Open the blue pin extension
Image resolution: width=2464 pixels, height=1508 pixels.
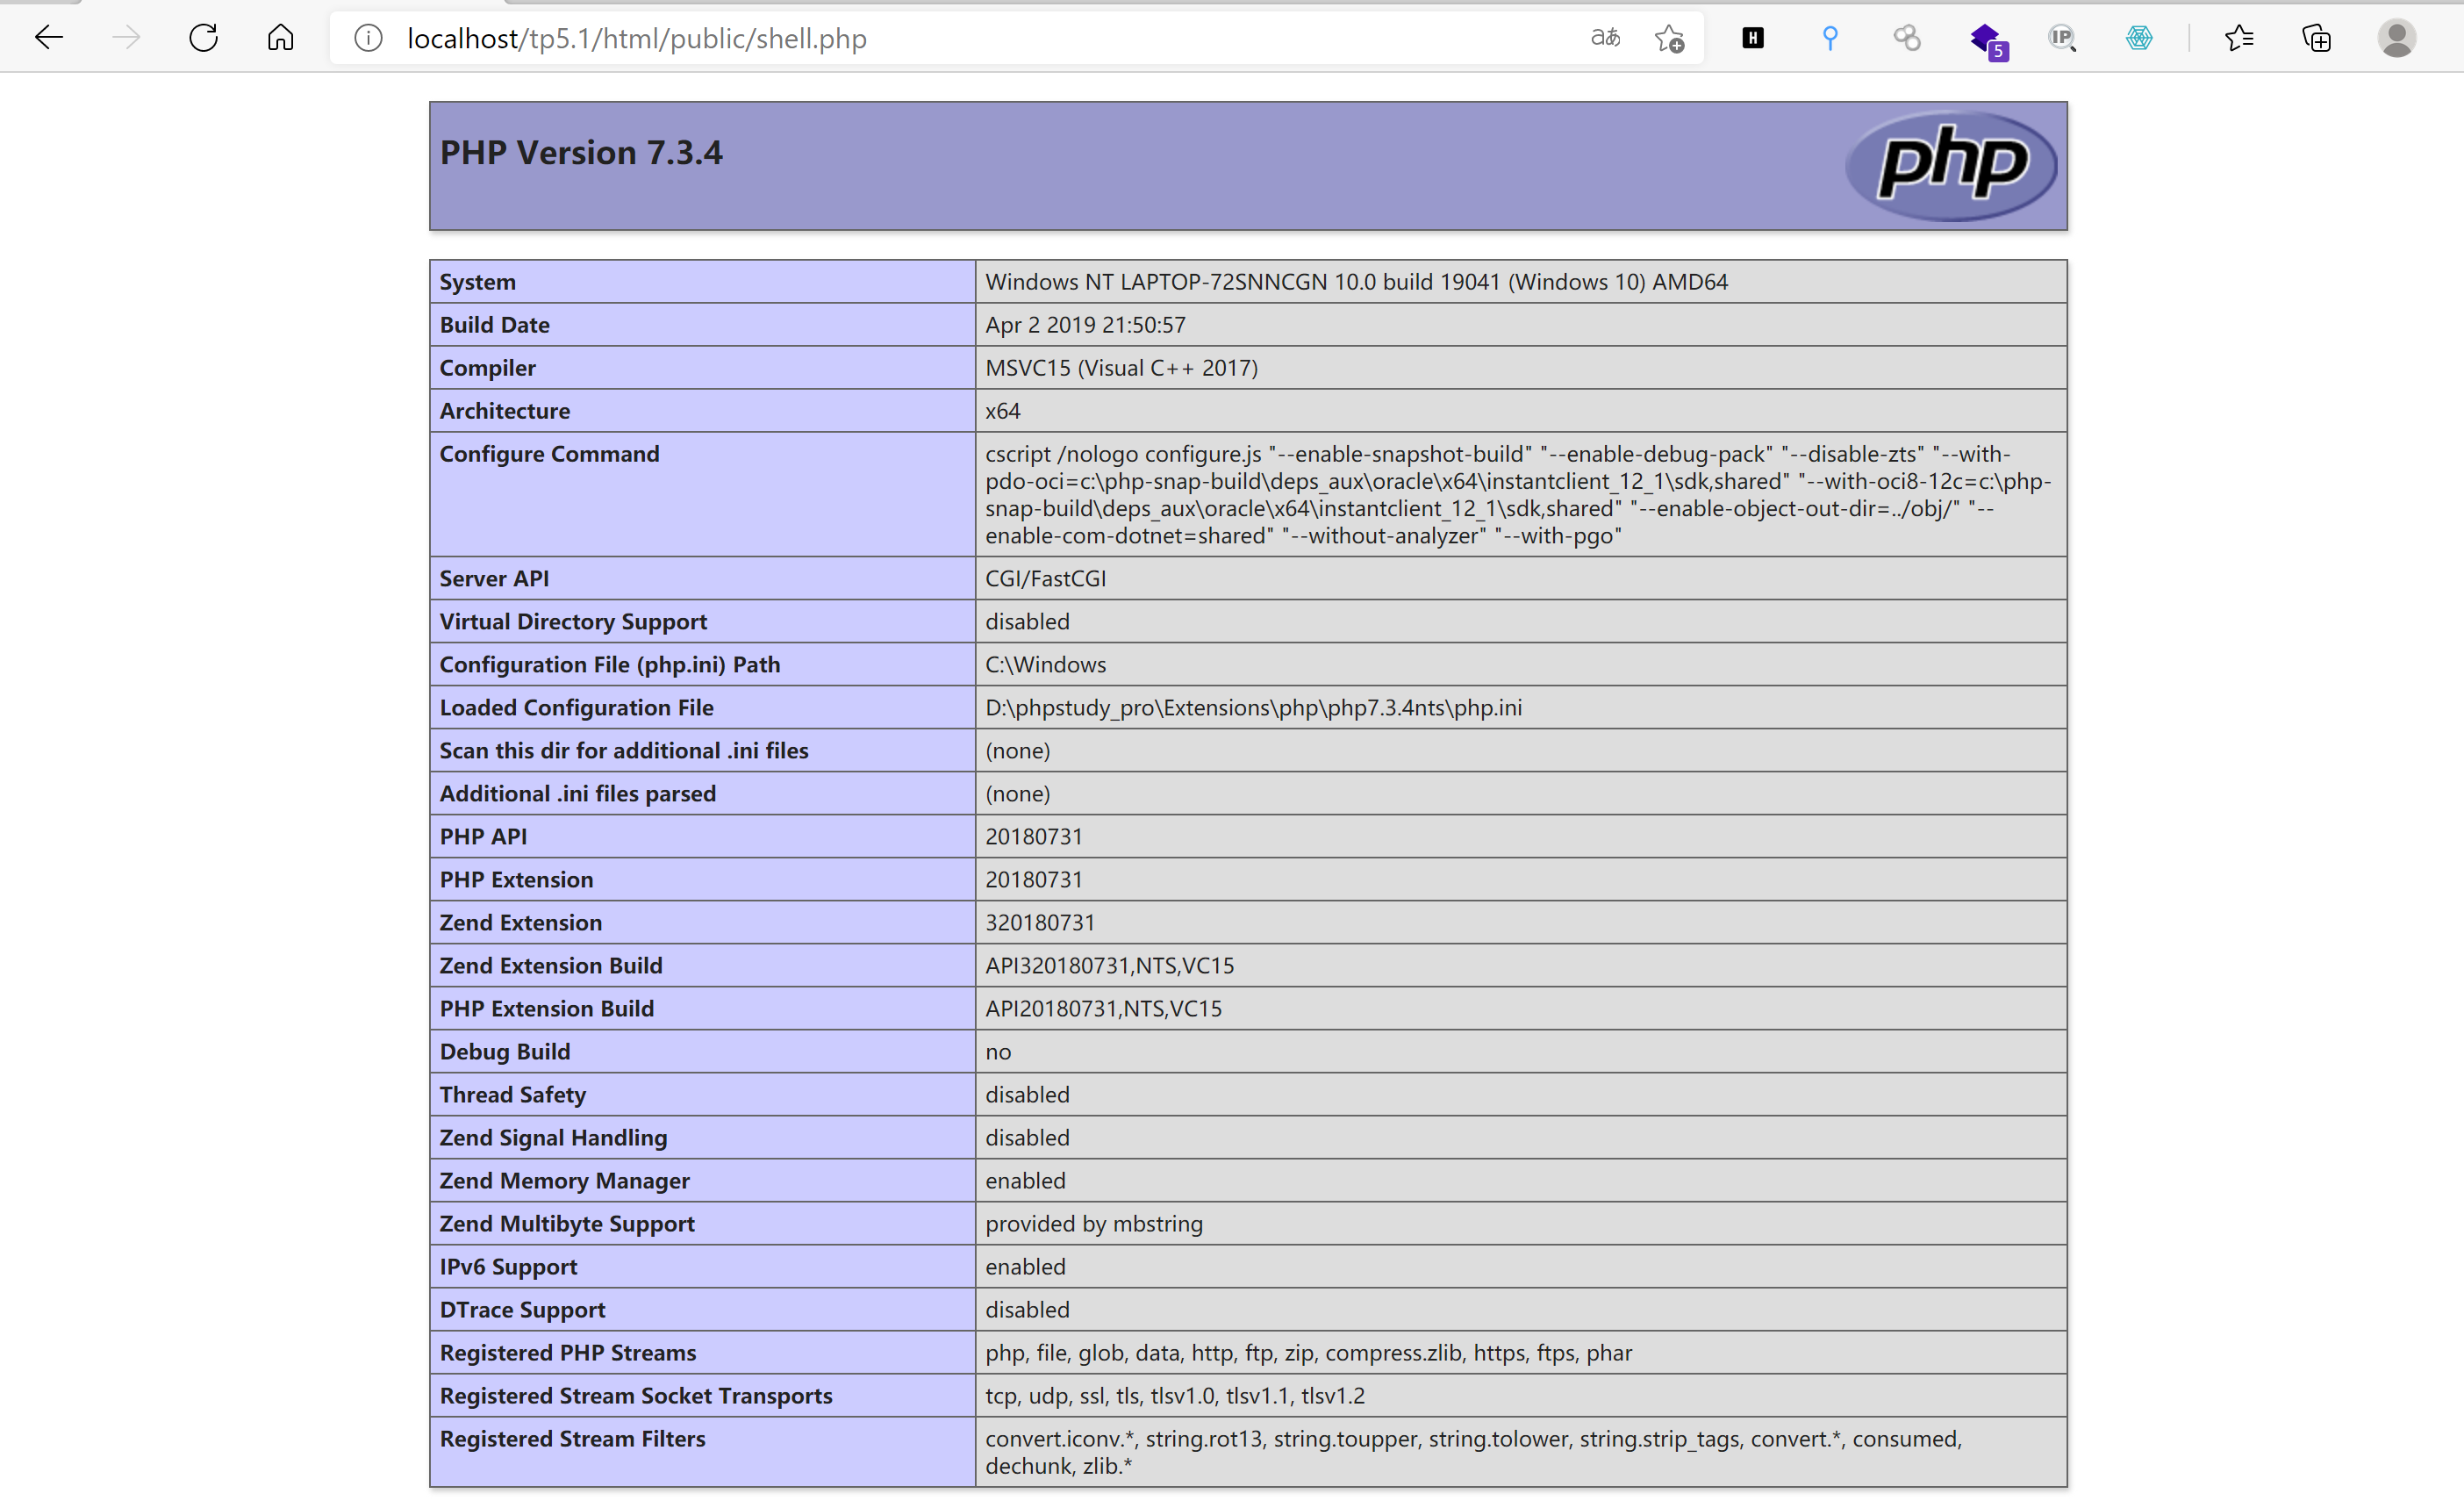click(x=1830, y=38)
